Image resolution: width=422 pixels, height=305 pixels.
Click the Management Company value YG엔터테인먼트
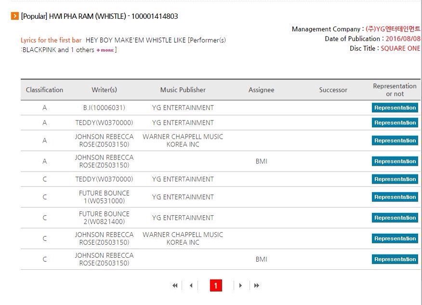tap(393, 29)
